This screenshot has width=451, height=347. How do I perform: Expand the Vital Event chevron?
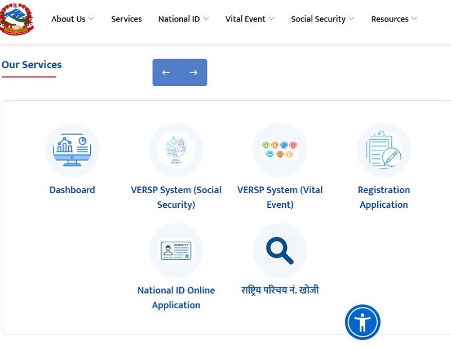pos(272,19)
